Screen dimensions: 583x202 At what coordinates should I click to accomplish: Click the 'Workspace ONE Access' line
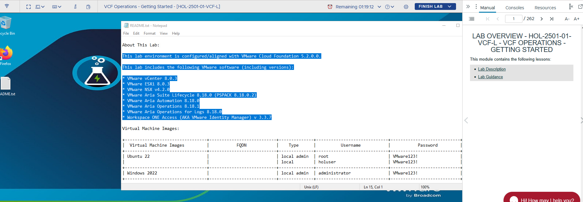[x=197, y=117]
